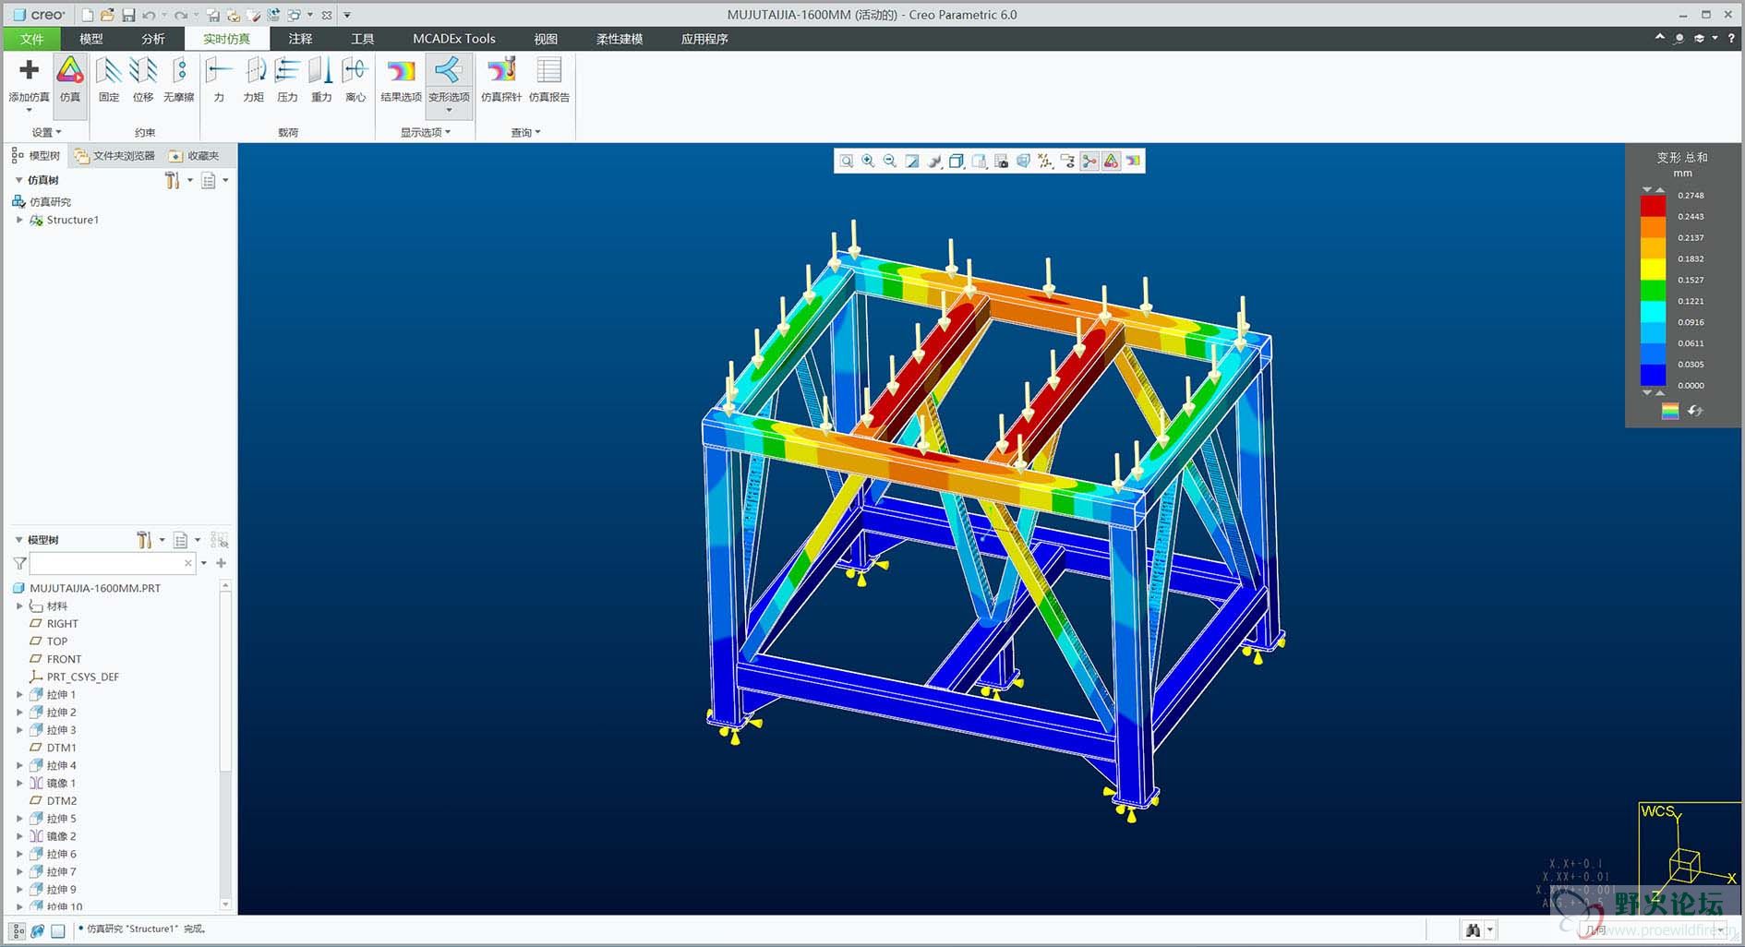This screenshot has width=1745, height=947.
Task: Click the red color band in legend
Action: (x=1653, y=206)
